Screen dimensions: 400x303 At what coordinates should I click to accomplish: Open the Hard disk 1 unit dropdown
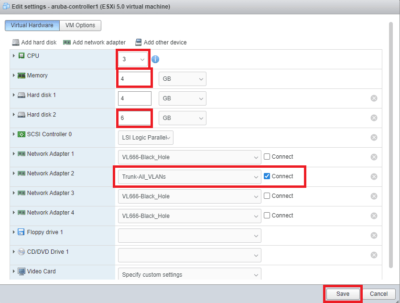coord(183,98)
